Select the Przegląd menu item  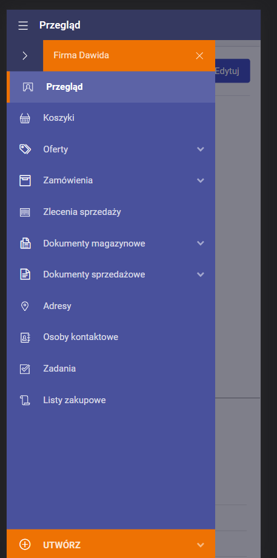coord(111,87)
